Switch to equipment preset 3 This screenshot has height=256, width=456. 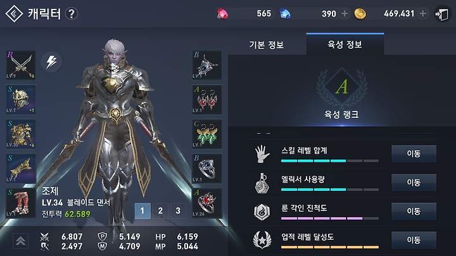pyautogui.click(x=178, y=210)
